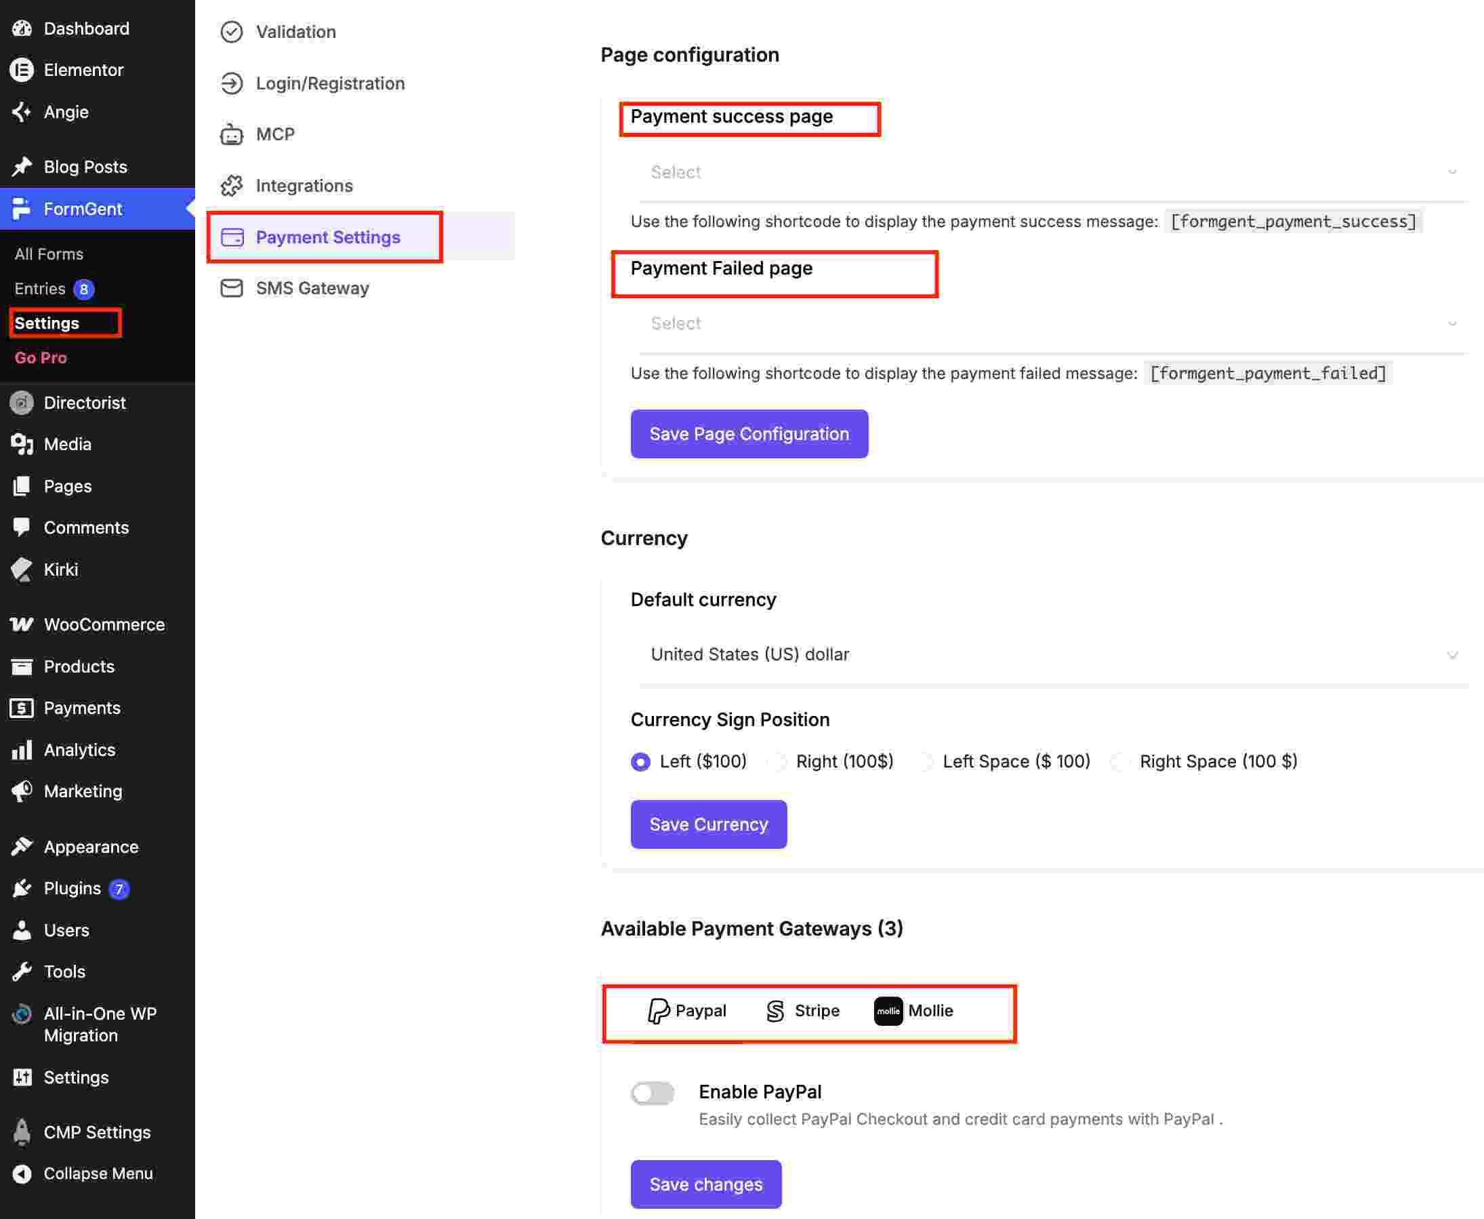Click the FormGent logo icon
The height and width of the screenshot is (1219, 1484).
(x=22, y=209)
